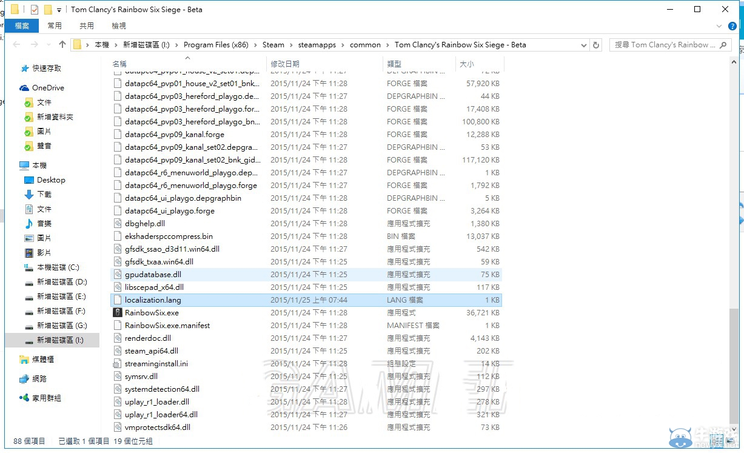Open the 檔案 file menu tab

point(22,26)
